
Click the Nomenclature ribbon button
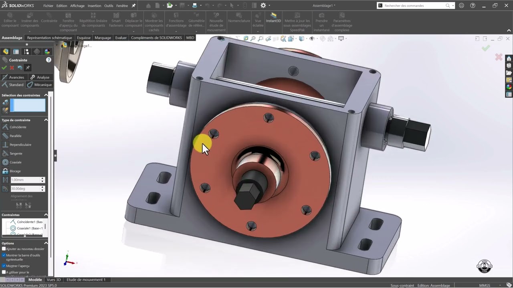239,18
